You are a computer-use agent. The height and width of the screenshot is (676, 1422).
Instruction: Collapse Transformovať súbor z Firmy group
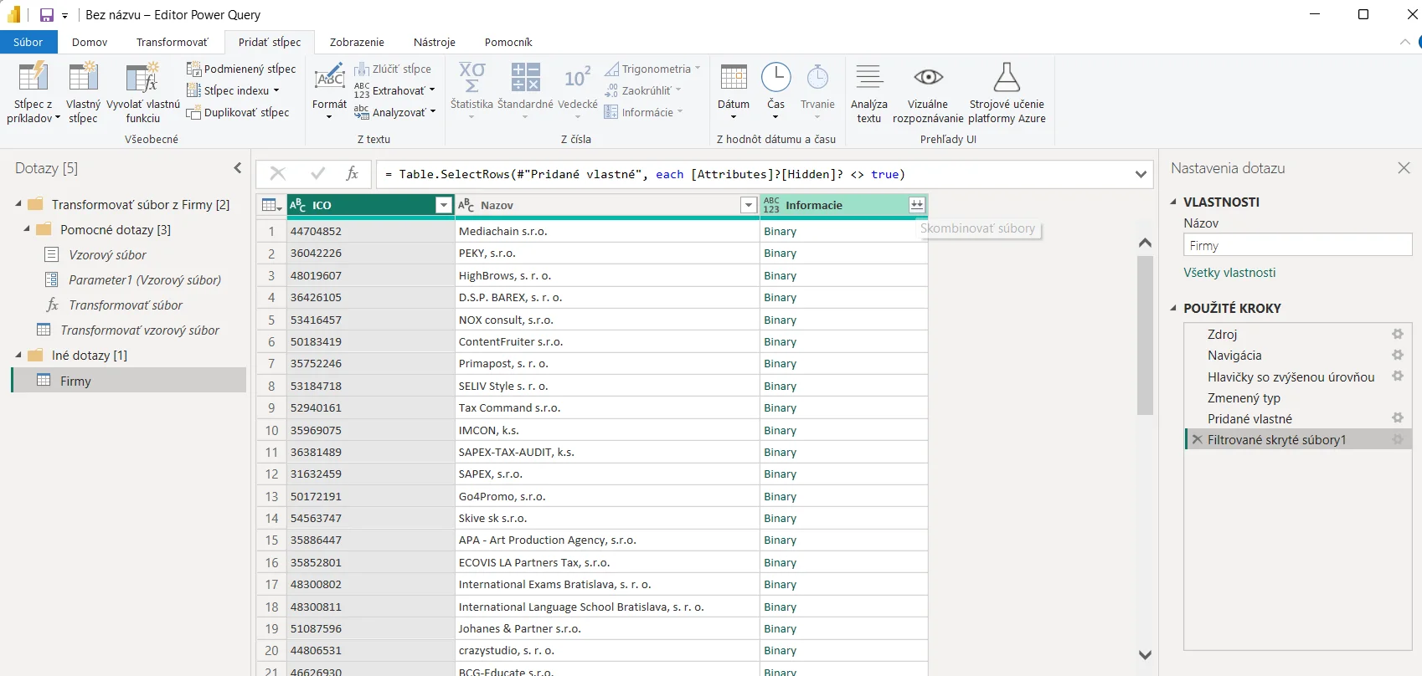[18, 204]
